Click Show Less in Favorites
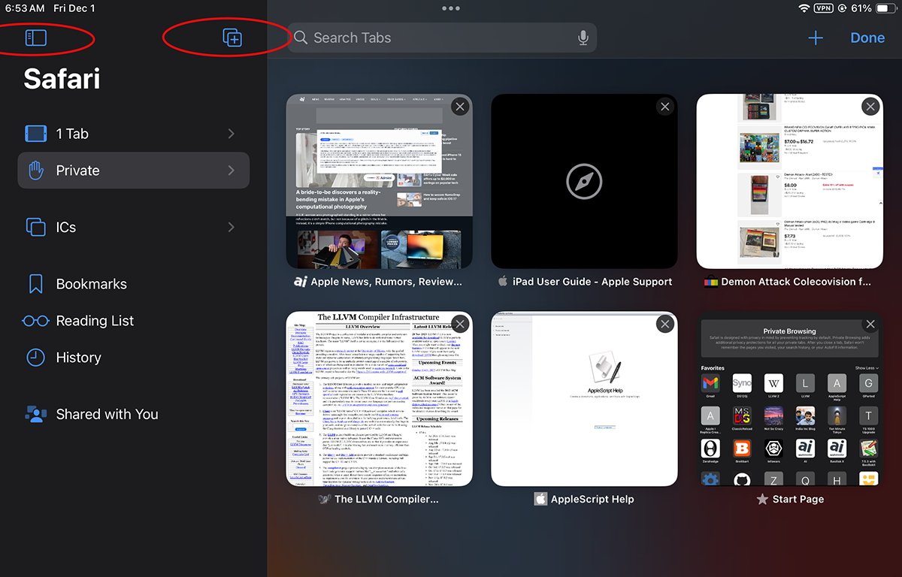The height and width of the screenshot is (577, 902). click(866, 368)
